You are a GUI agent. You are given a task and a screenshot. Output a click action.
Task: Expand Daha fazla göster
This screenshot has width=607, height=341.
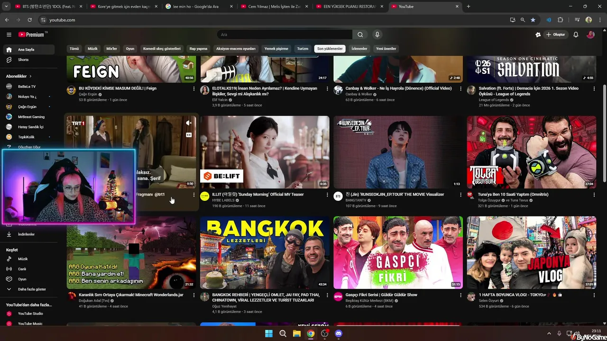pos(30,289)
